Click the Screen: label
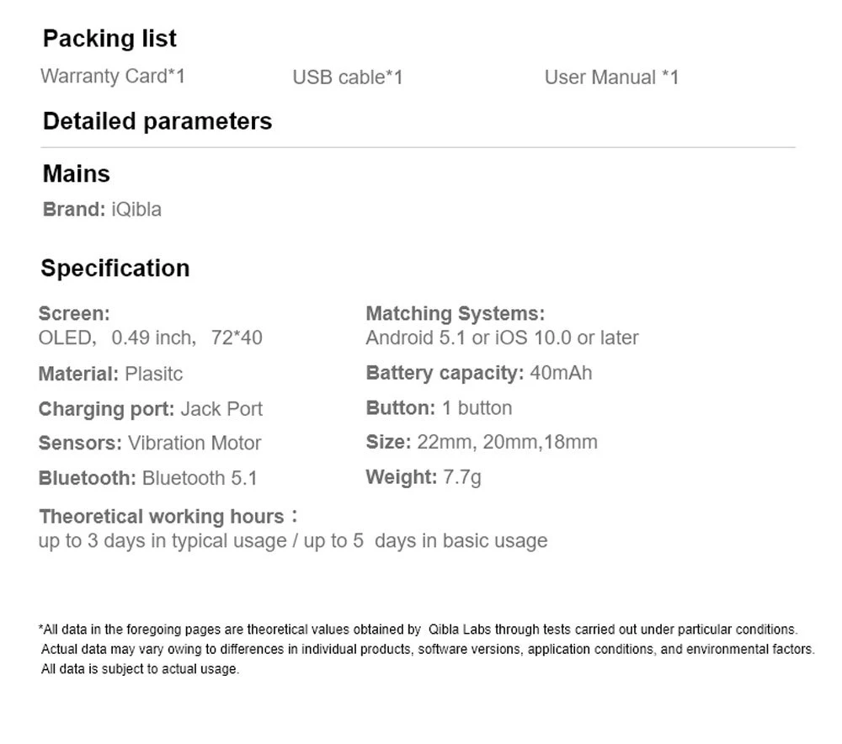 (x=74, y=314)
